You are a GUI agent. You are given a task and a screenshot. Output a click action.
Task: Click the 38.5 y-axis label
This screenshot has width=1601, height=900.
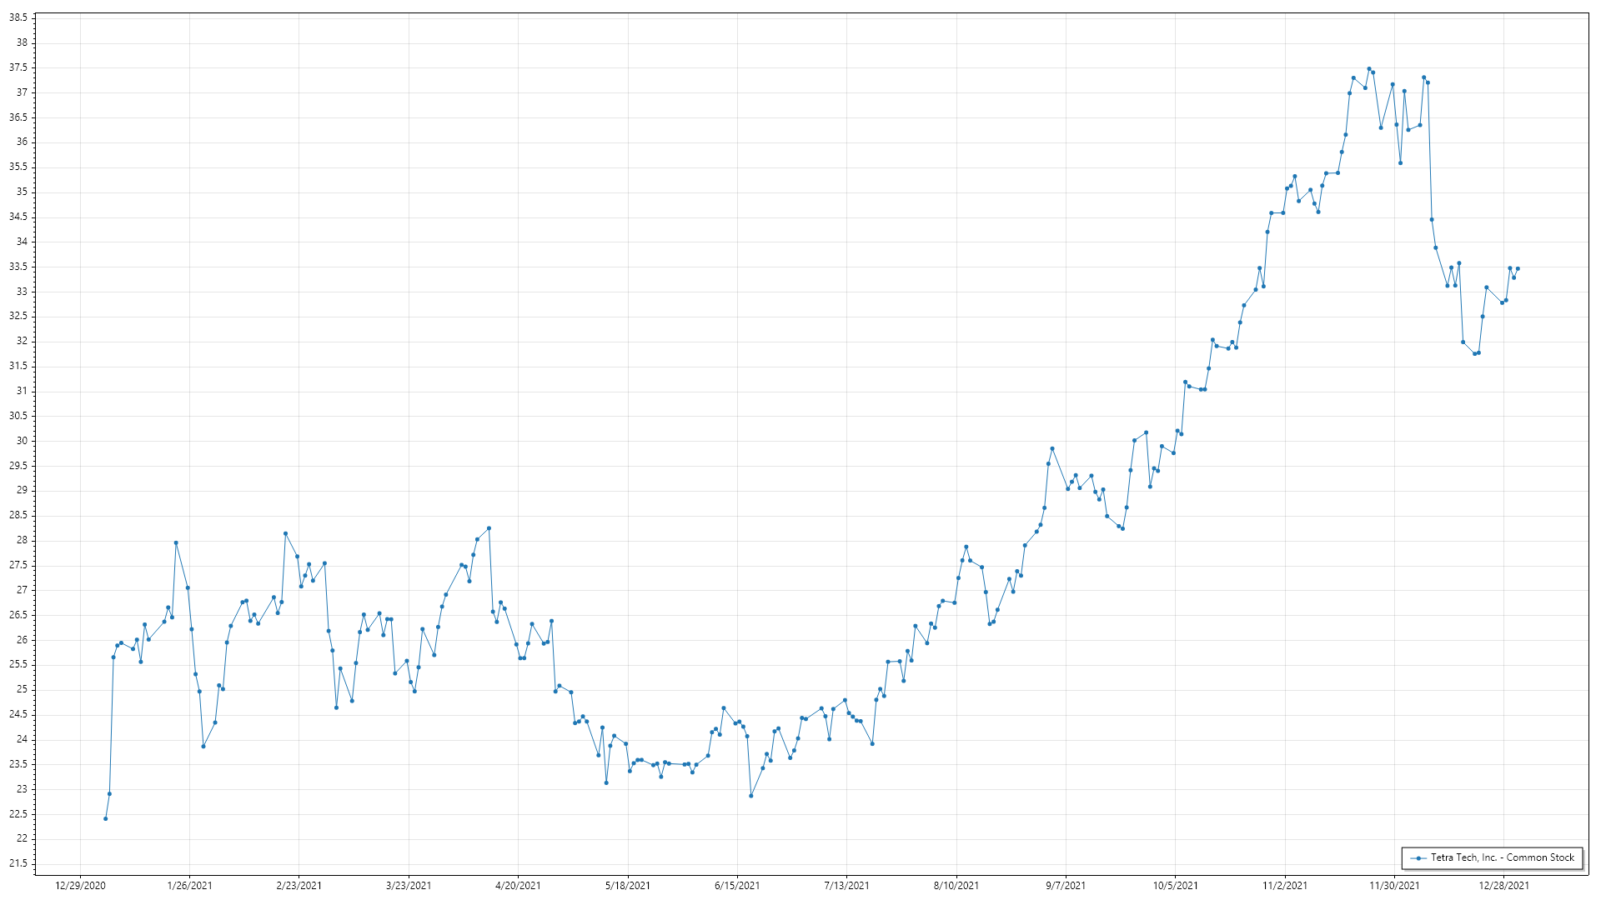(x=18, y=17)
